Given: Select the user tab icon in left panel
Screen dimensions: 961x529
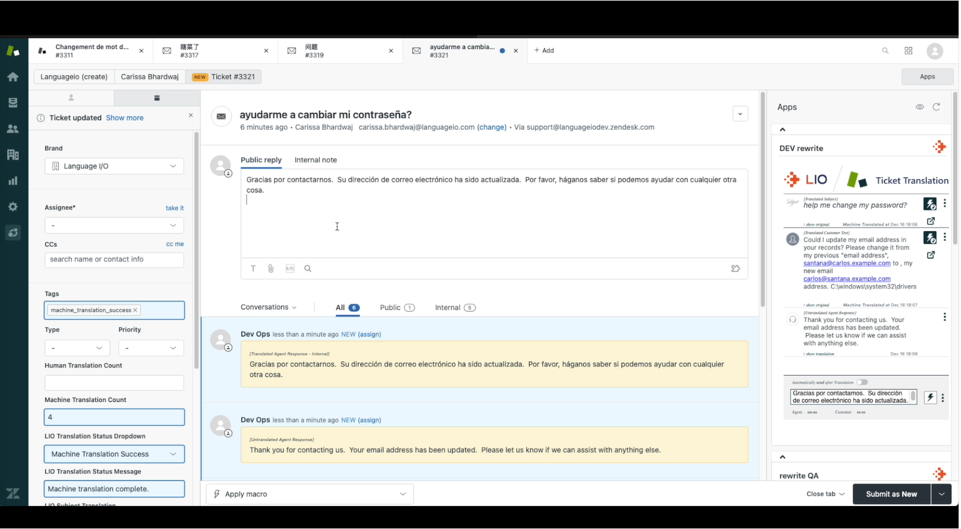Looking at the screenshot, I should pyautogui.click(x=71, y=98).
